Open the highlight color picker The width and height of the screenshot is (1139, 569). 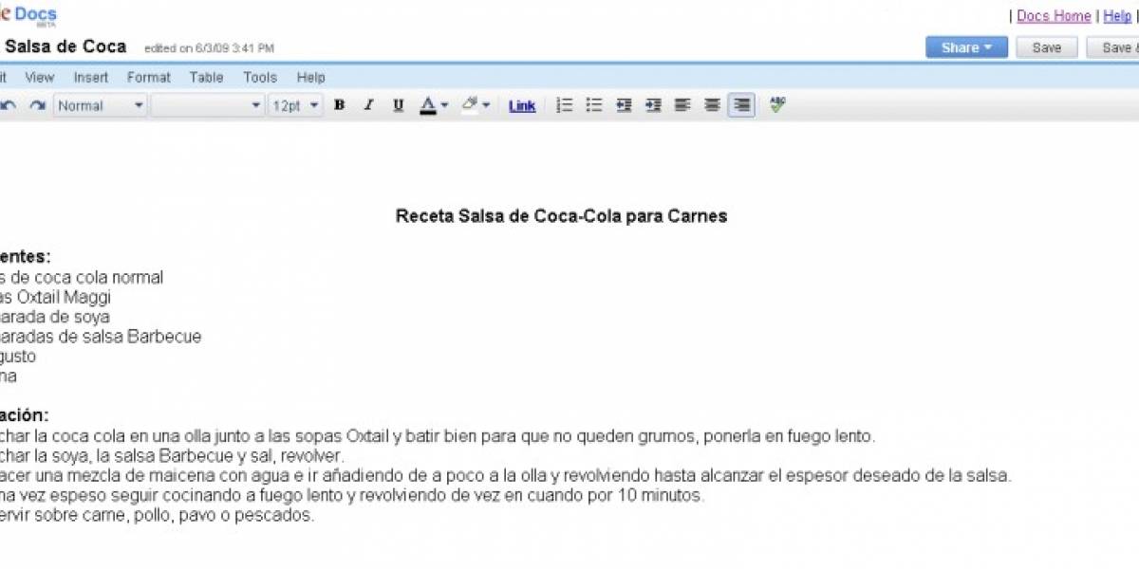coord(476,105)
